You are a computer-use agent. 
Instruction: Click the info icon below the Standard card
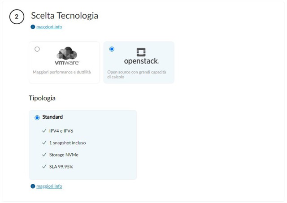tap(33, 186)
